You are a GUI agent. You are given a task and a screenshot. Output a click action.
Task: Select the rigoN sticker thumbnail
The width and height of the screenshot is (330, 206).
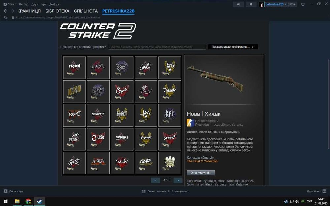click(x=74, y=68)
